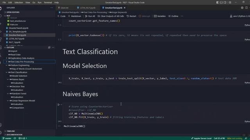Clear Outputs of All Cells
This screenshot has height=140, width=250.
click(111, 16)
